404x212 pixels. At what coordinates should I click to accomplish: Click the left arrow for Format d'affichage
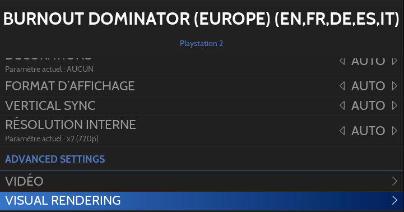tap(342, 86)
